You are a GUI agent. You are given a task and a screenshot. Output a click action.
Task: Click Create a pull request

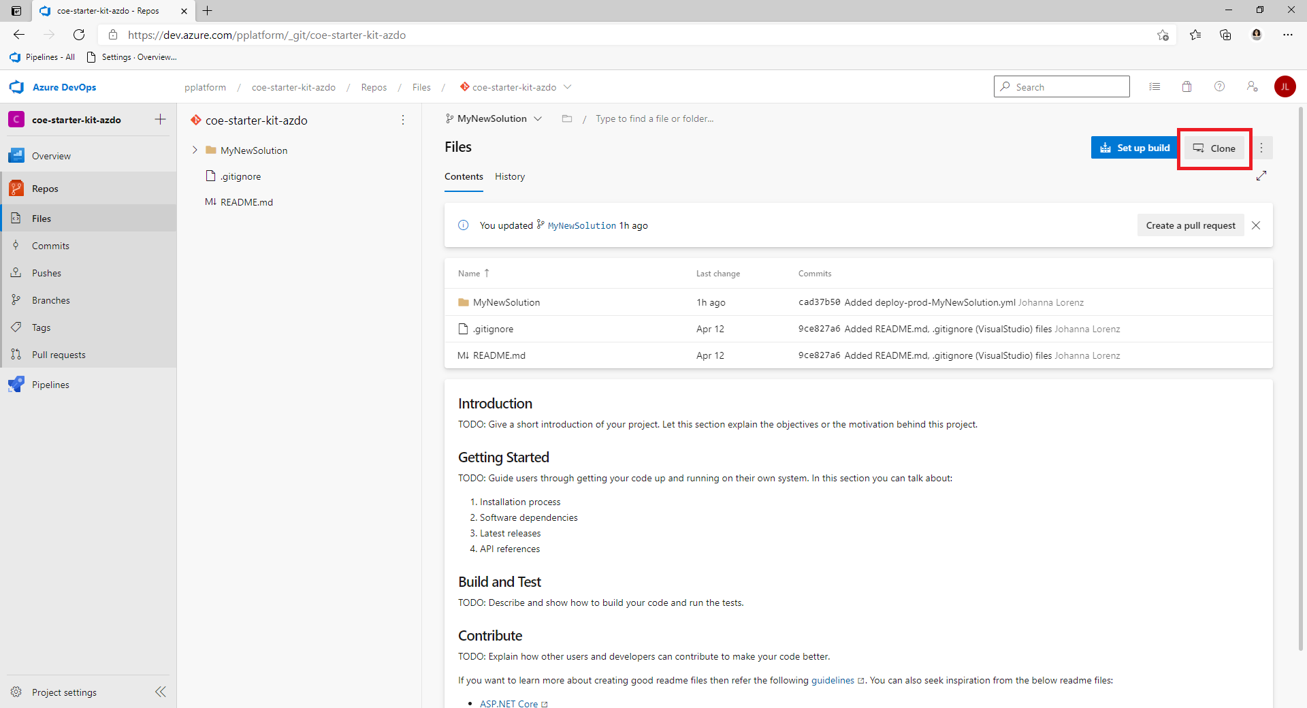pos(1190,225)
